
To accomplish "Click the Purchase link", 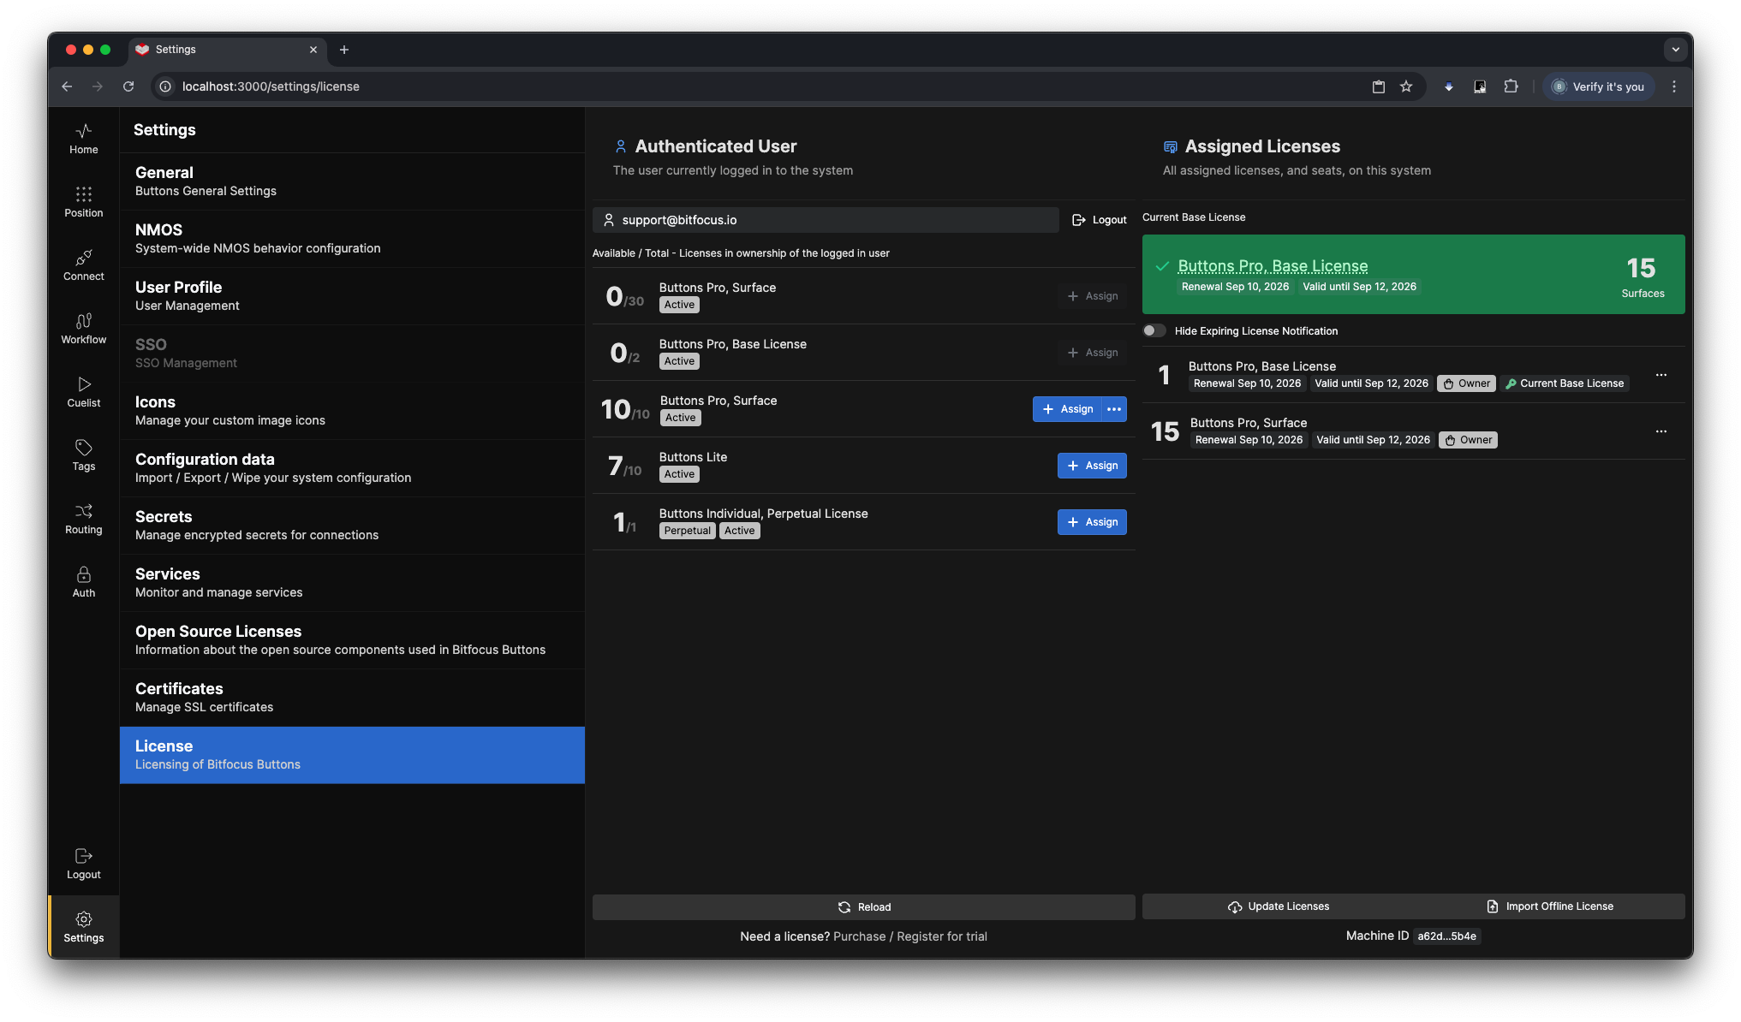I will tap(860, 936).
